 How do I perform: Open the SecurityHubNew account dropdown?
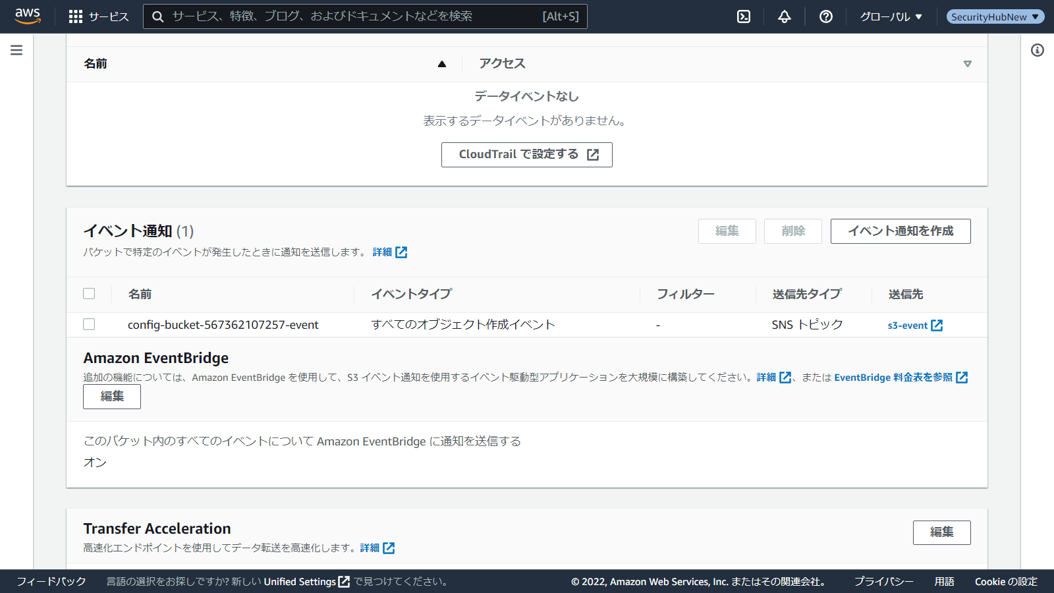[995, 16]
